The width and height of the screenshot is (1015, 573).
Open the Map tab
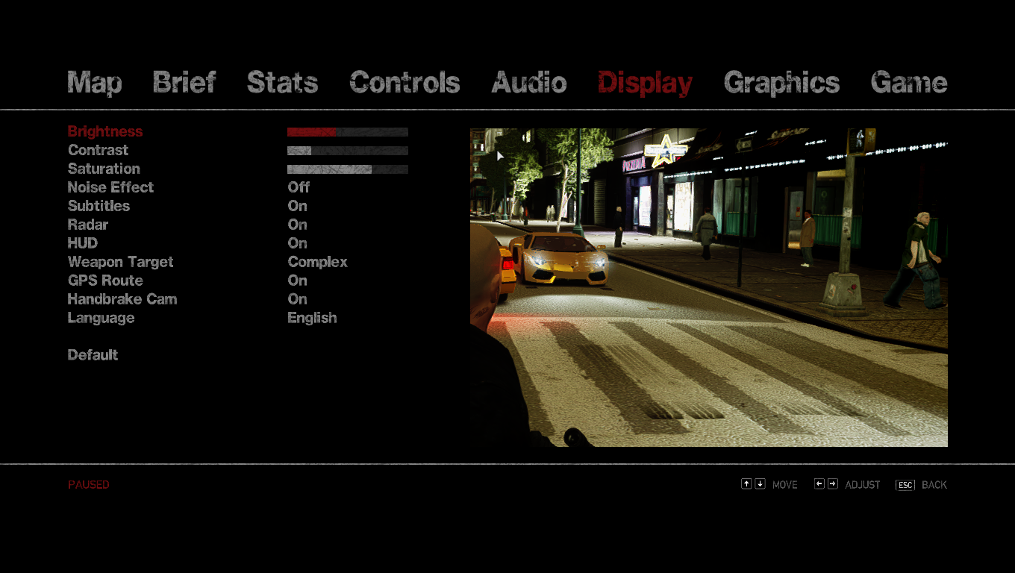click(95, 83)
